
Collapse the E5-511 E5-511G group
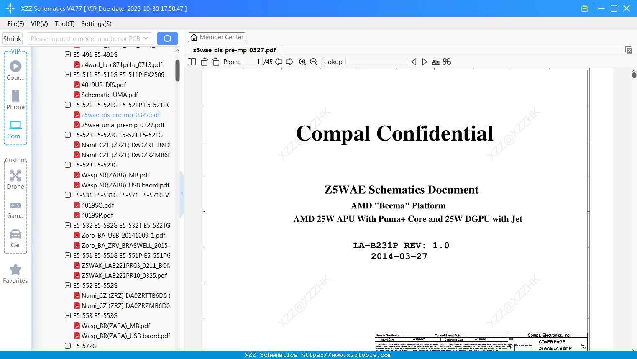68,74
